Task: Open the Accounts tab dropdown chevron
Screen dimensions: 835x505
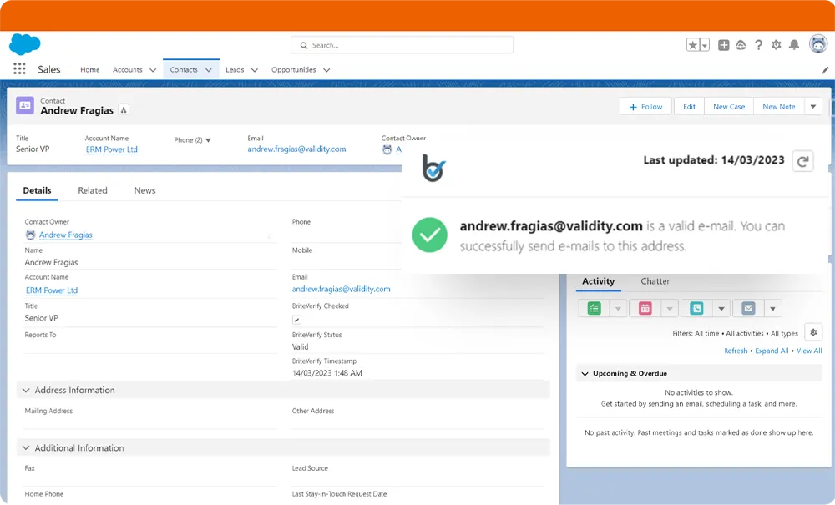Action: [x=153, y=70]
